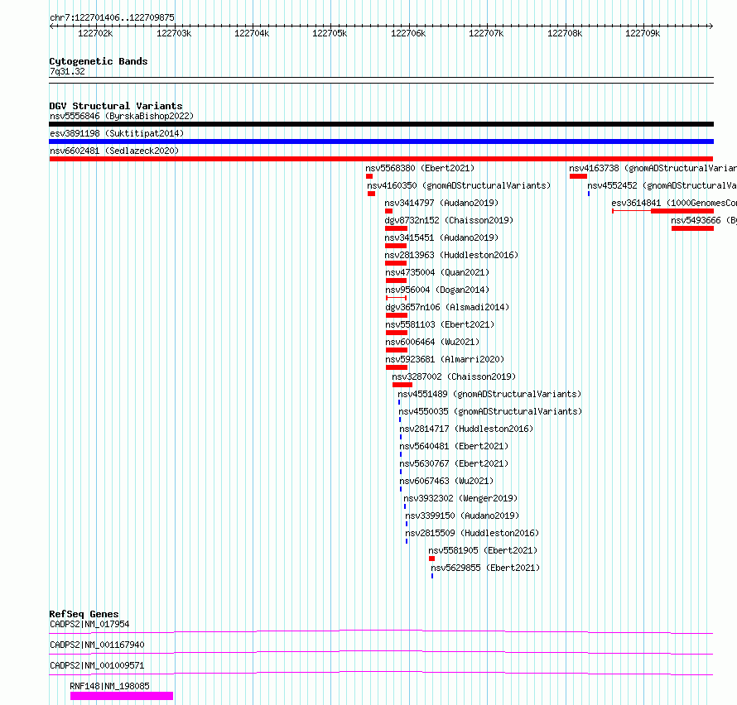Open CADPS2|NM_017954 gene label
Viewport: 737px width, 705px height.
point(89,624)
